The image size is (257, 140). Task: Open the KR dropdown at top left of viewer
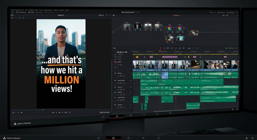(13, 15)
